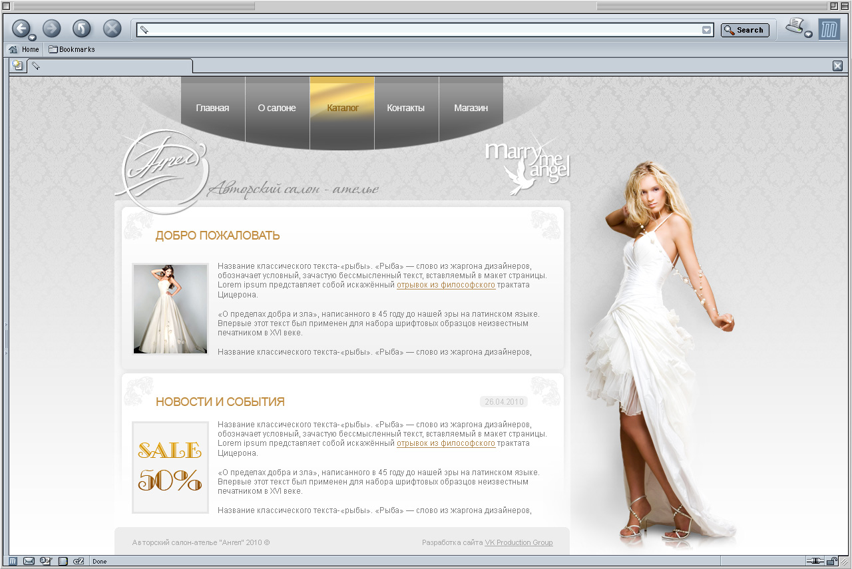Screen dimensions: 852x569
Task: Open the Главная menu item
Action: [213, 108]
